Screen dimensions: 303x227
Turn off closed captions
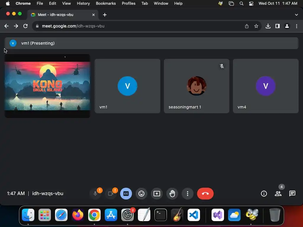click(126, 193)
